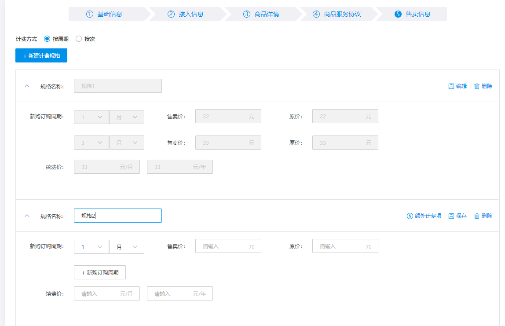Open the period number dropdown in 规格2
505x326 pixels.
(x=91, y=247)
